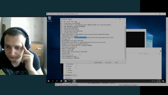This screenshot has width=168, height=95.
Task: Click the xe.__sga_target line
Action: (x=69, y=28)
